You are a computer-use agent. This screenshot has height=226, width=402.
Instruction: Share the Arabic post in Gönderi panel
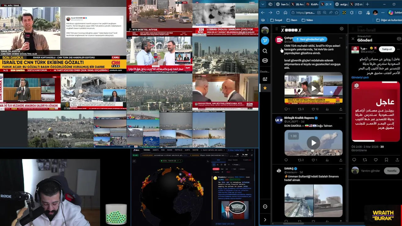[x=397, y=160]
